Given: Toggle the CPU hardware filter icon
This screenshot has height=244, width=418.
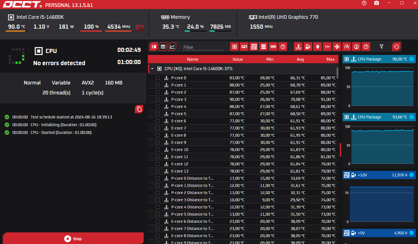Looking at the screenshot, I should coord(235,47).
